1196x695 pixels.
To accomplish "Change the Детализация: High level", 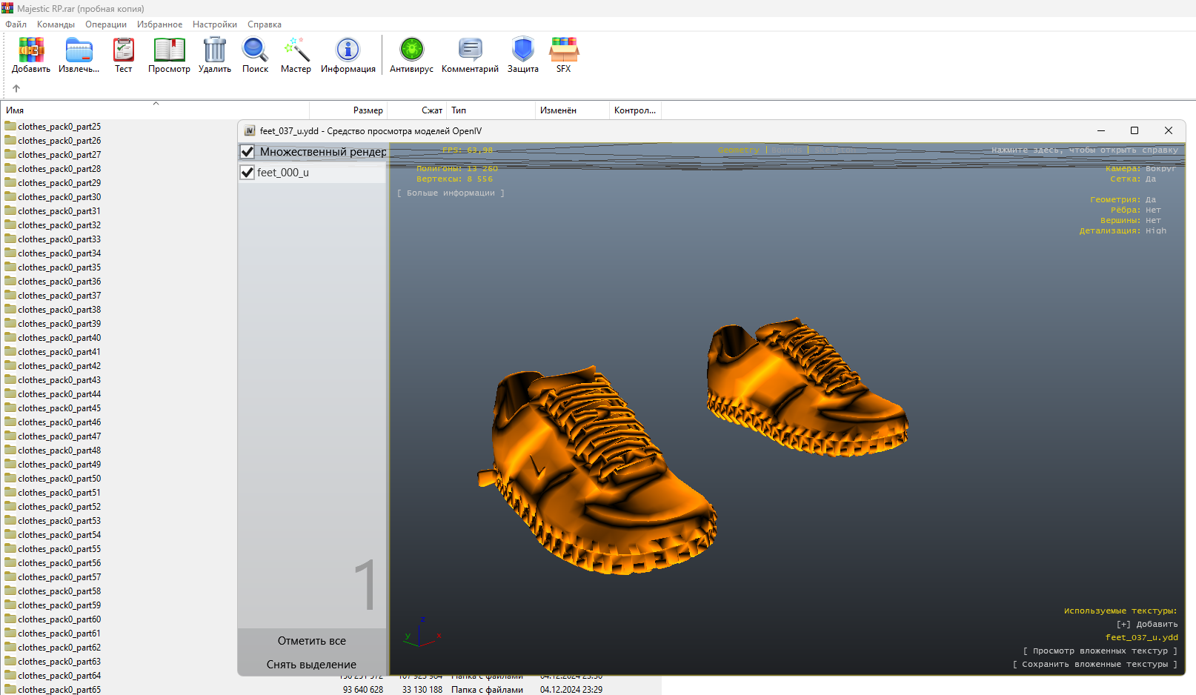I will click(1123, 231).
